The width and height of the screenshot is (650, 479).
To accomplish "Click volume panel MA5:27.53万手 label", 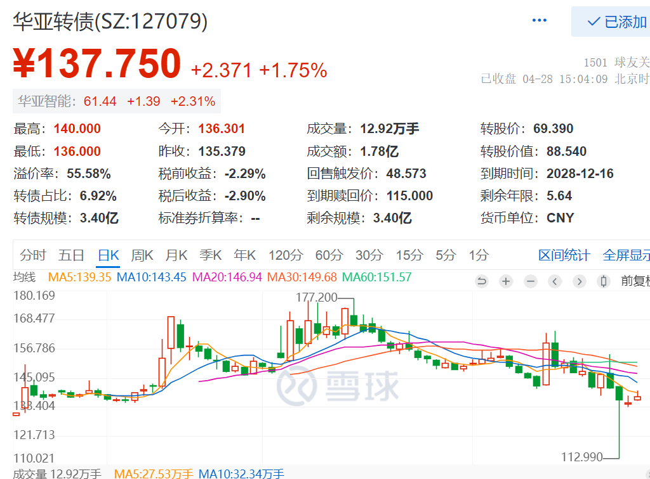I will pos(154,474).
